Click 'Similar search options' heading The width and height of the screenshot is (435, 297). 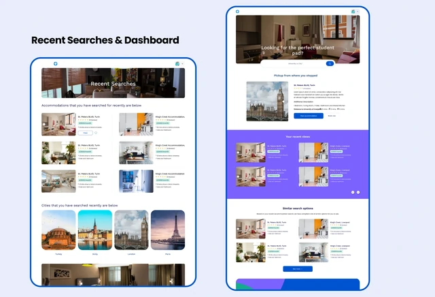(298, 208)
